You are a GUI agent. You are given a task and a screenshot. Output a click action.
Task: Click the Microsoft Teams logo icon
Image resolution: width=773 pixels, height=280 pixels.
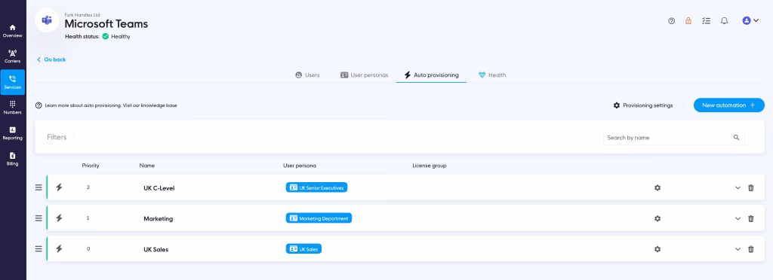48,20
